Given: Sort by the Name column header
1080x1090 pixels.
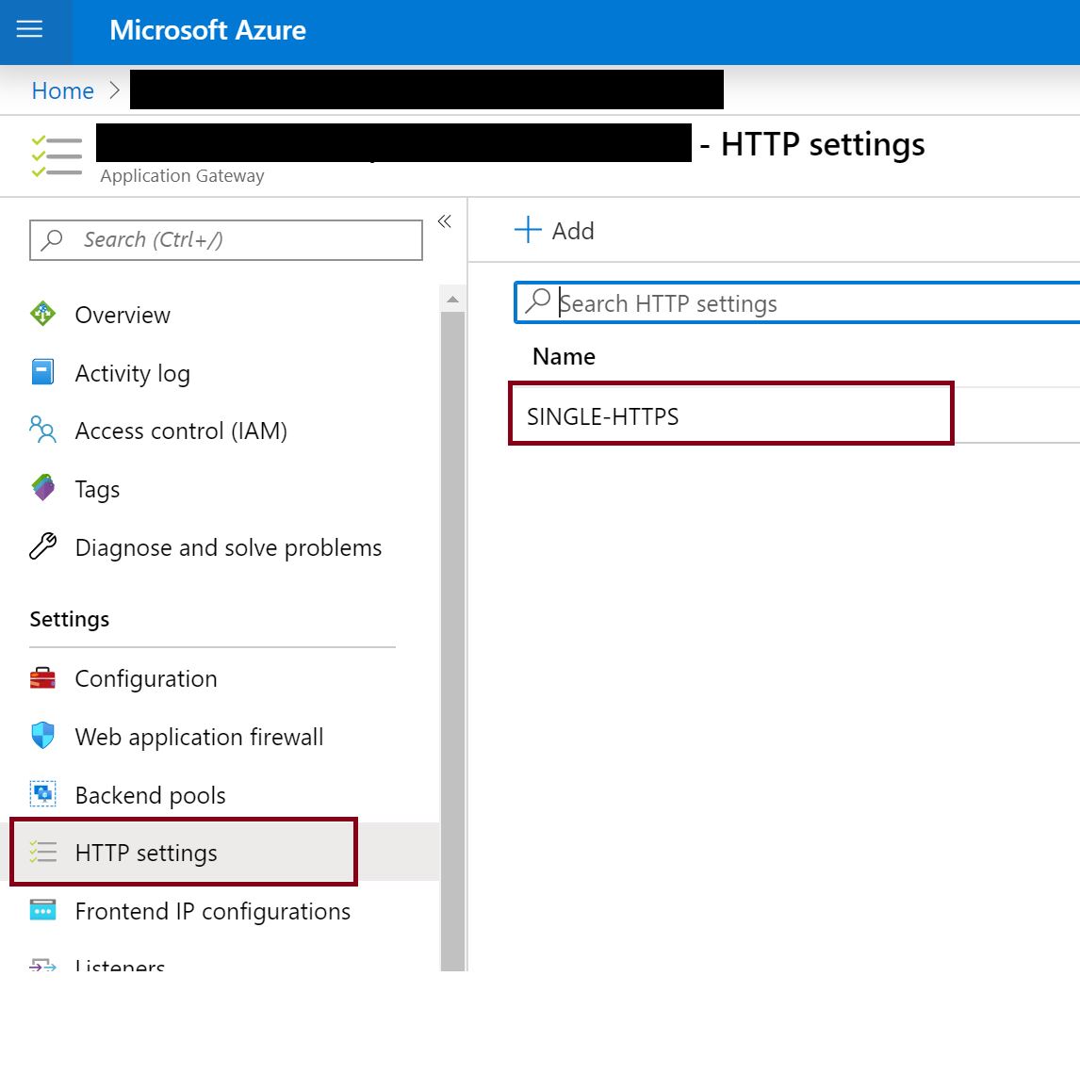Looking at the screenshot, I should [564, 356].
